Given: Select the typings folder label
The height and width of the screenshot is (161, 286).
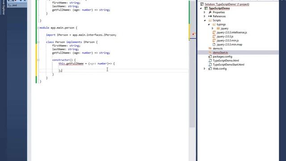Looking at the screenshot, I should tap(221, 25).
